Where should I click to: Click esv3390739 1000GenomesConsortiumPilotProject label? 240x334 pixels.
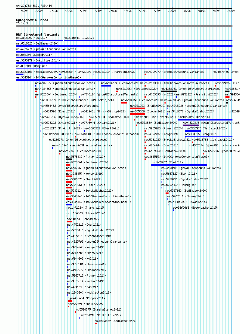77,100
